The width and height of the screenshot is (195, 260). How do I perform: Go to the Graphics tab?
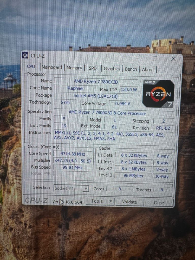[x=112, y=69]
